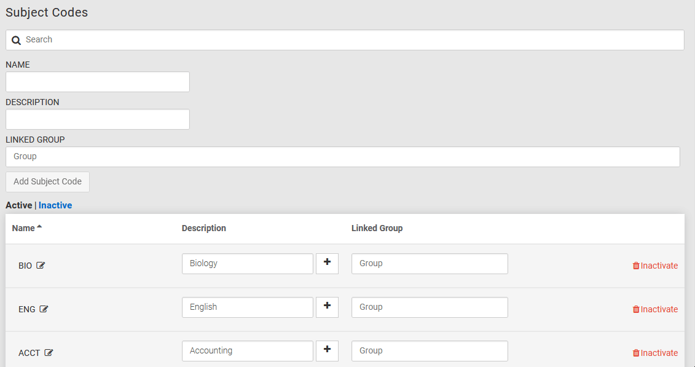Open the Linked Group dropdown in the add form

pyautogui.click(x=342, y=157)
